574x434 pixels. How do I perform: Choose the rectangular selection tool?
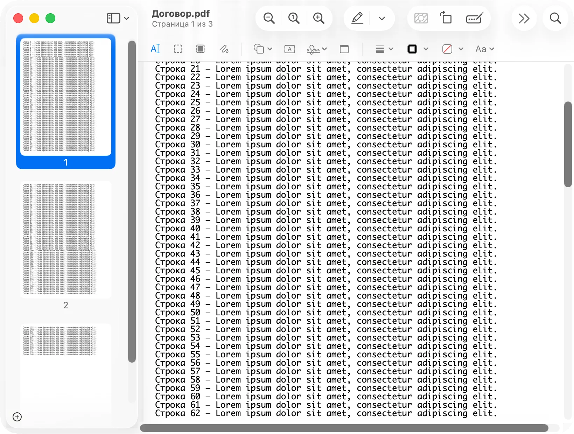click(178, 49)
